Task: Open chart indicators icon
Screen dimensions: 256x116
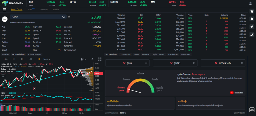Action: tap(92, 59)
